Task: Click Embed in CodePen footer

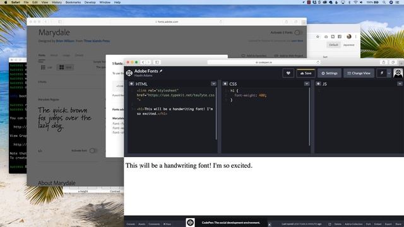Action: pyautogui.click(x=377, y=224)
